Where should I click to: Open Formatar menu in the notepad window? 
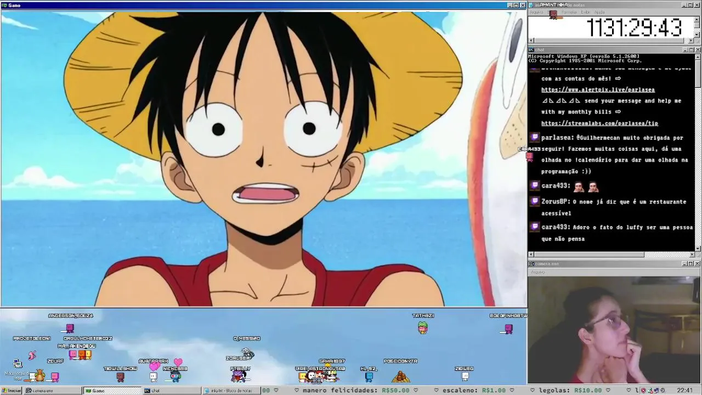570,12
